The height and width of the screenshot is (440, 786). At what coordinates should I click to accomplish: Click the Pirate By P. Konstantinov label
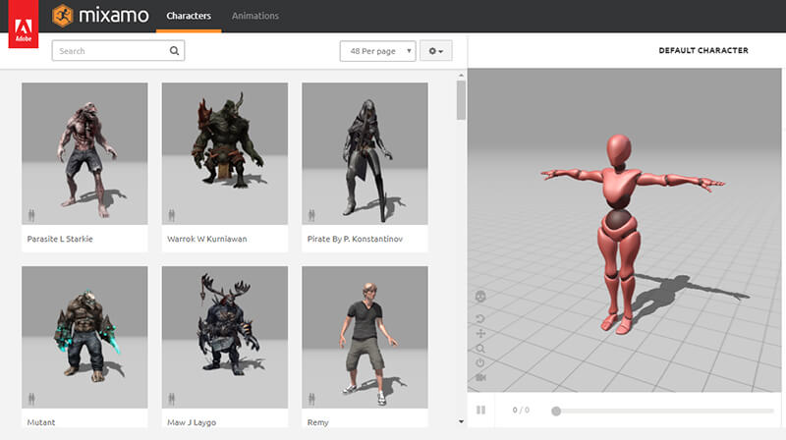(355, 239)
